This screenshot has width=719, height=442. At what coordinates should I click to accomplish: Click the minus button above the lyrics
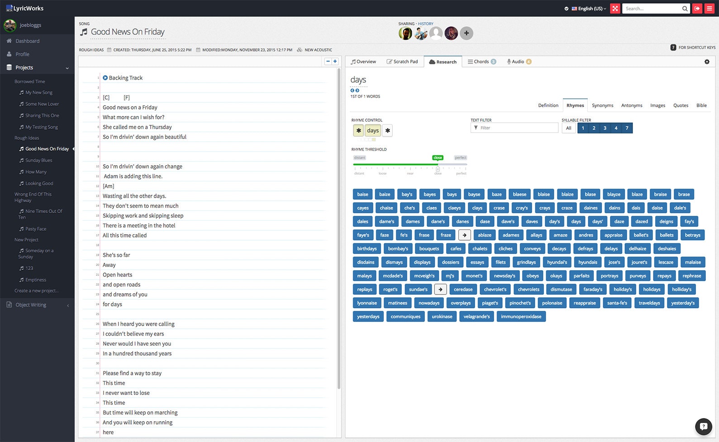[328, 62]
